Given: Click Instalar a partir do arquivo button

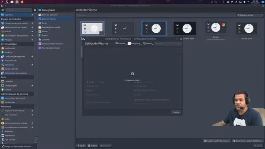Looking at the screenshot, I should point(217,141).
